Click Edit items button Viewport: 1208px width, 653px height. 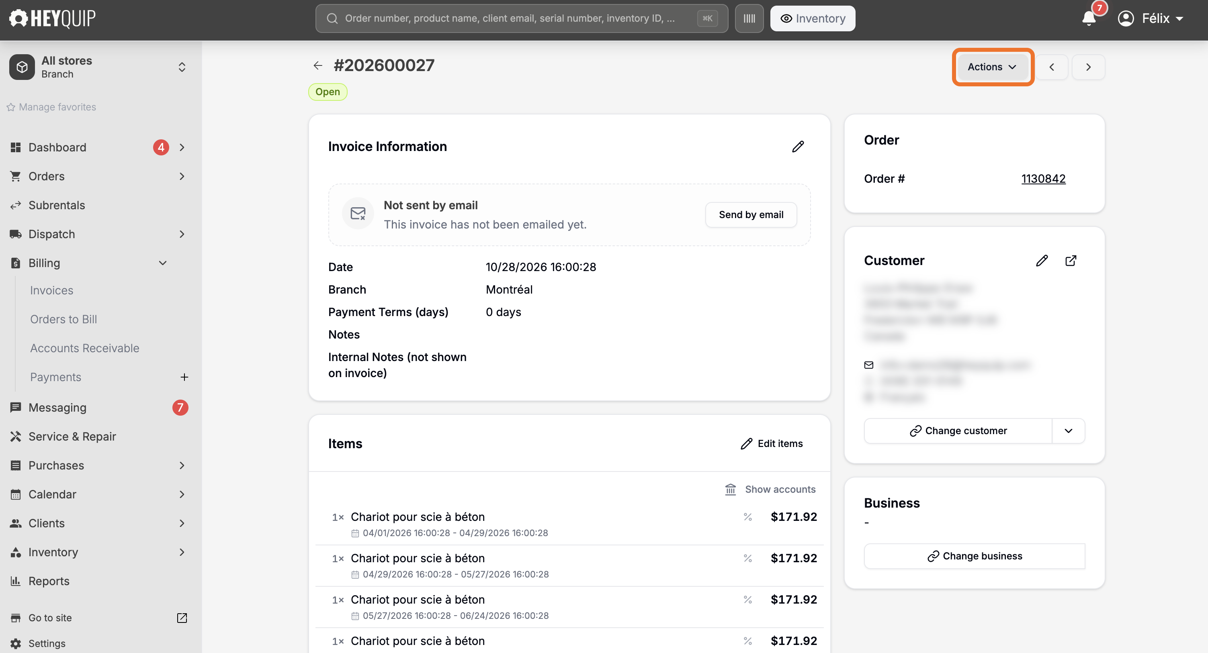[772, 443]
